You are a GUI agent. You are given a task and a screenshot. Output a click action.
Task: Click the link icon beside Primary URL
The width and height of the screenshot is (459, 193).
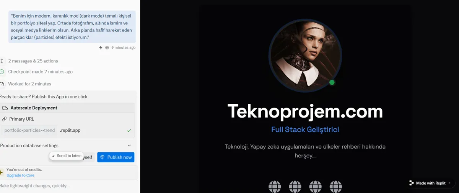(4, 119)
